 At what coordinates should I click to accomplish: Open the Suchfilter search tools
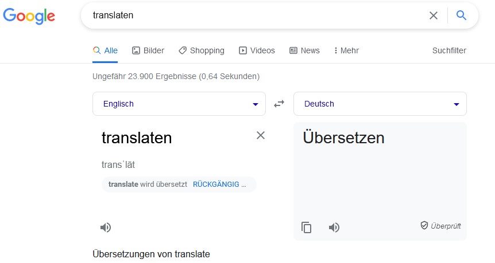click(449, 50)
